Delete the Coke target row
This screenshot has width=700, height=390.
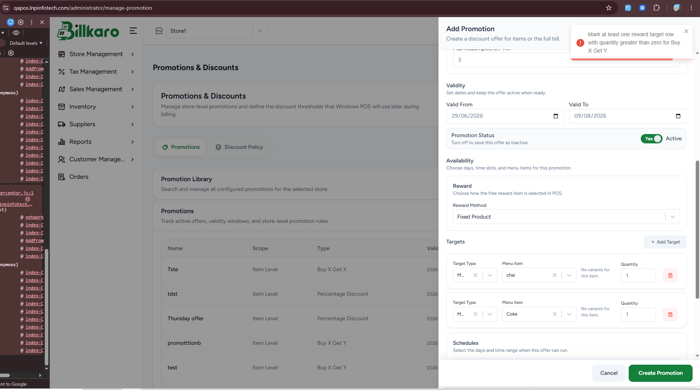(670, 314)
